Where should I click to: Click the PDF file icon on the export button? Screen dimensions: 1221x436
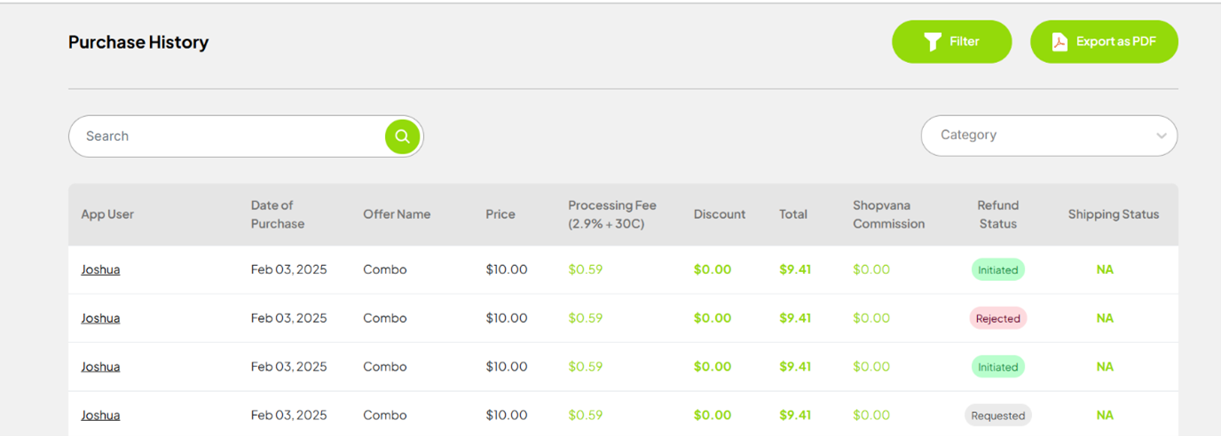(1060, 42)
